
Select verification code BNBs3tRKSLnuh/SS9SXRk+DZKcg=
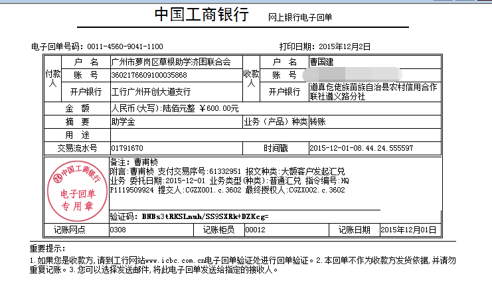pyautogui.click(x=205, y=216)
